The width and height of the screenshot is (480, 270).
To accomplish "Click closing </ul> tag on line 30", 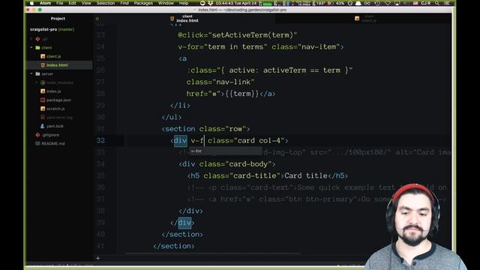I will [172, 117].
